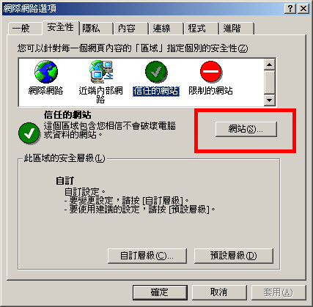Image resolution: width=313 pixels, height=307 pixels.
Task: Click the zone list scroll down arrow
Action: click(x=270, y=100)
